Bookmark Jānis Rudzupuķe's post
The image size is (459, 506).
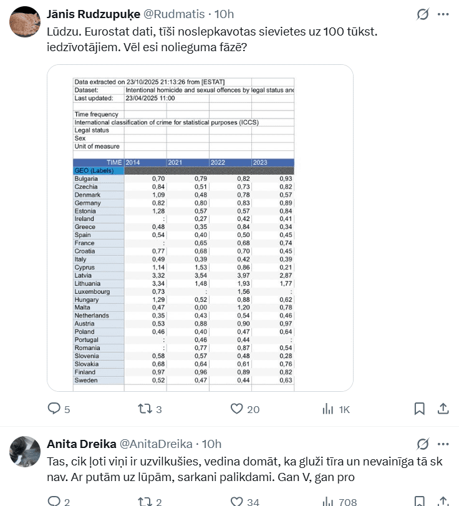420,409
